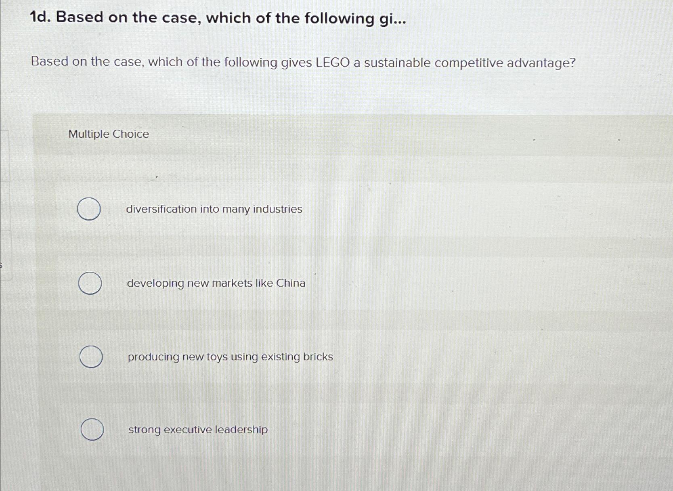Click the full question text about LEGO

(x=303, y=62)
